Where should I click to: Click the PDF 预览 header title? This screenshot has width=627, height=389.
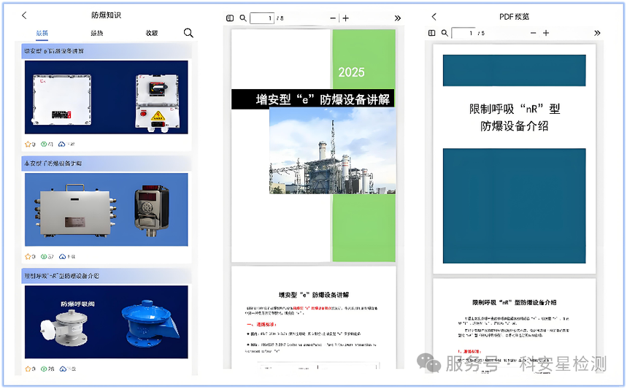pos(515,16)
